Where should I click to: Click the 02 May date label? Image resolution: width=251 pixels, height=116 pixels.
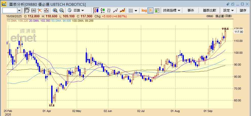point(76,111)
